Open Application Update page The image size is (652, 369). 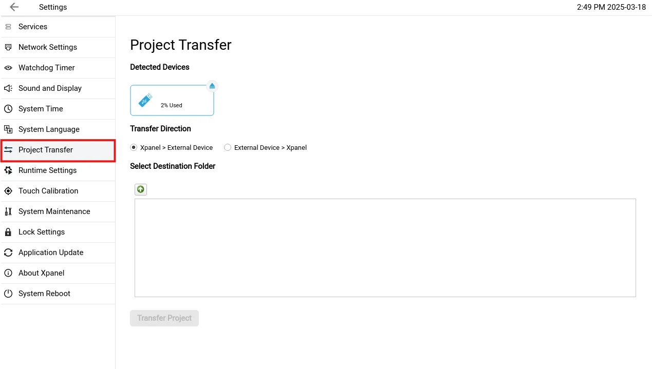51,253
